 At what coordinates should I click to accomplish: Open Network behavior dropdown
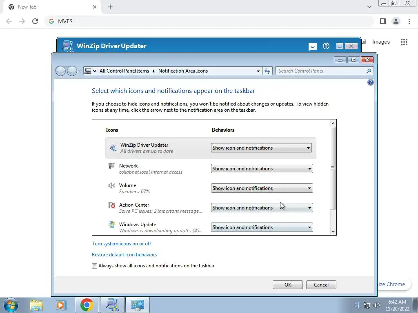[x=262, y=169]
